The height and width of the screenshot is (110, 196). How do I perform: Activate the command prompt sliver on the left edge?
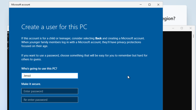[x=8, y=64]
